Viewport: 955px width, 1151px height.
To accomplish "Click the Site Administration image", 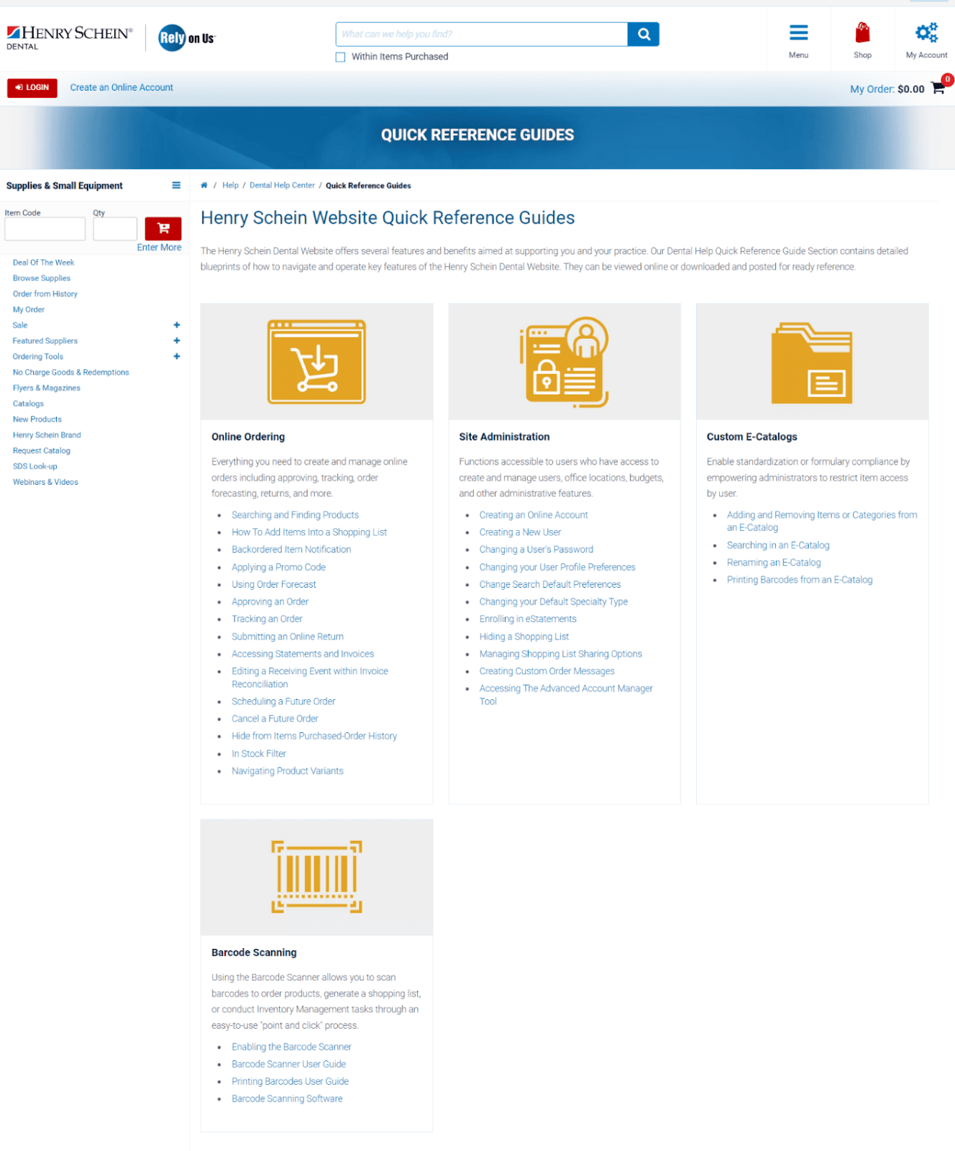I will [x=565, y=362].
